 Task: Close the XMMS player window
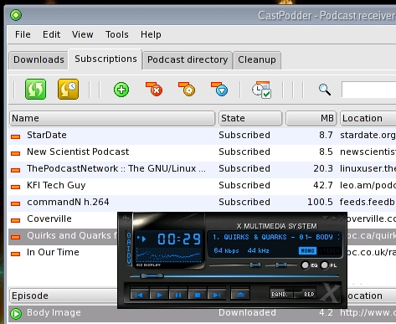(x=342, y=219)
